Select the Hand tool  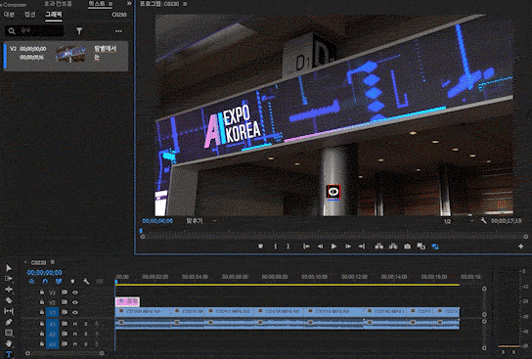pyautogui.click(x=9, y=343)
